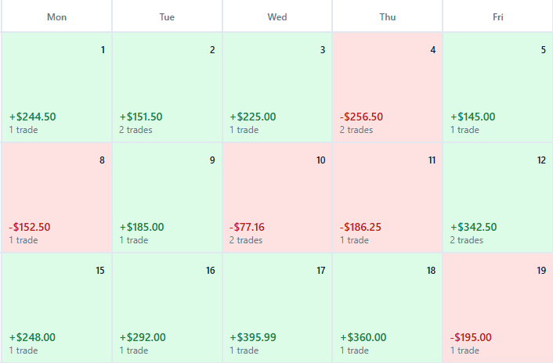Click day 3 showing +$225.00 profit
This screenshot has height=363, width=553.
277,88
